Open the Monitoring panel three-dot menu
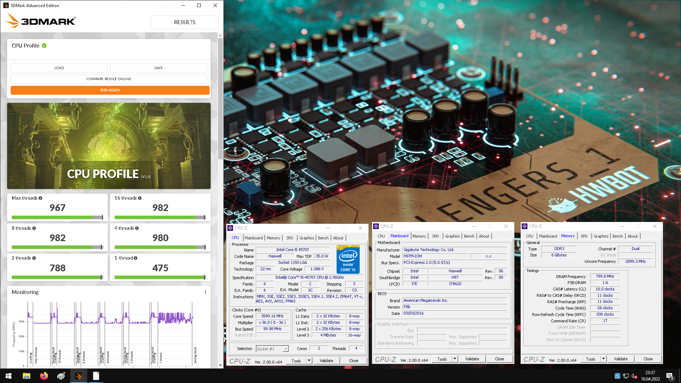The image size is (681, 383). (x=205, y=292)
